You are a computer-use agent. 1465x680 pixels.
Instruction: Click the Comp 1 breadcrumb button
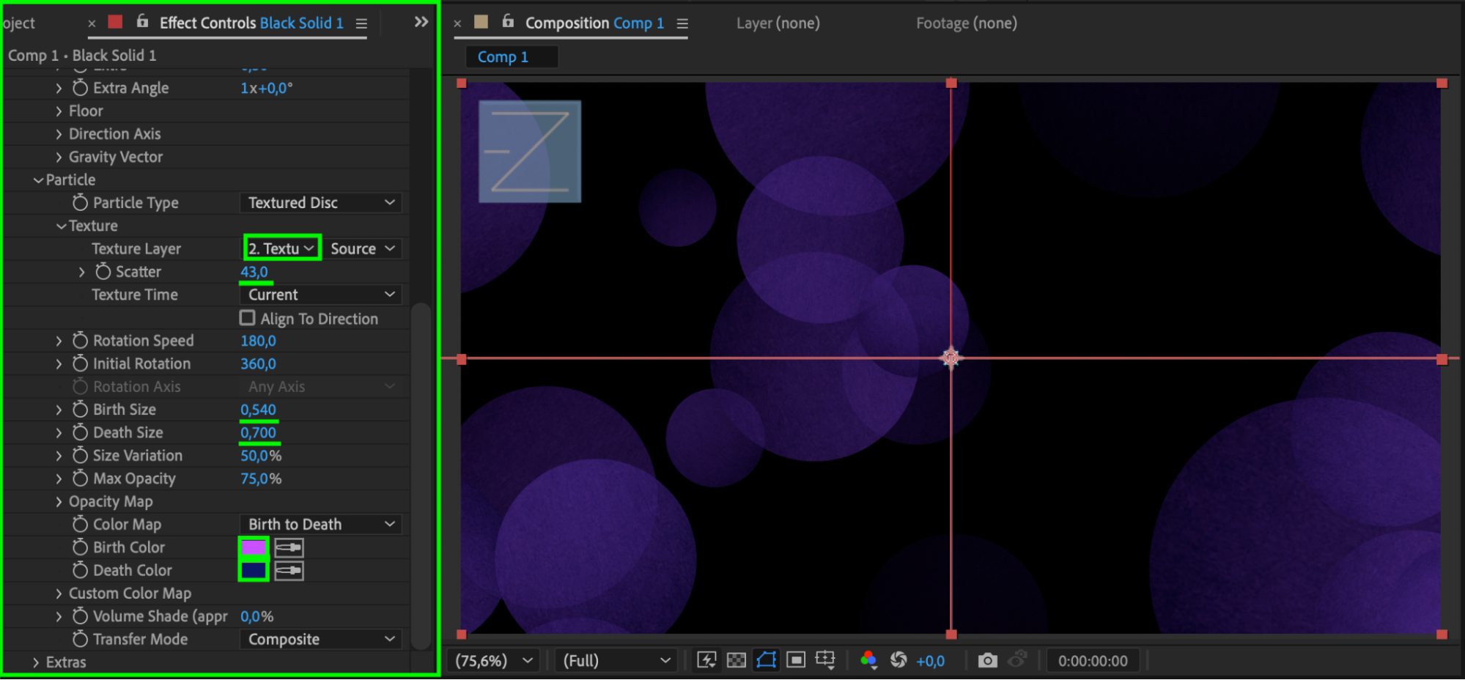coord(503,57)
